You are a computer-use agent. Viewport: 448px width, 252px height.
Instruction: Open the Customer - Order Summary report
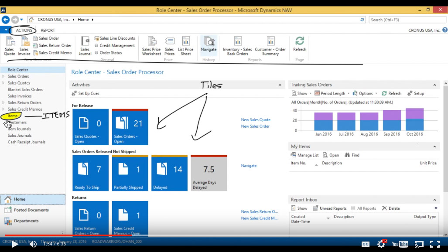[270, 46]
